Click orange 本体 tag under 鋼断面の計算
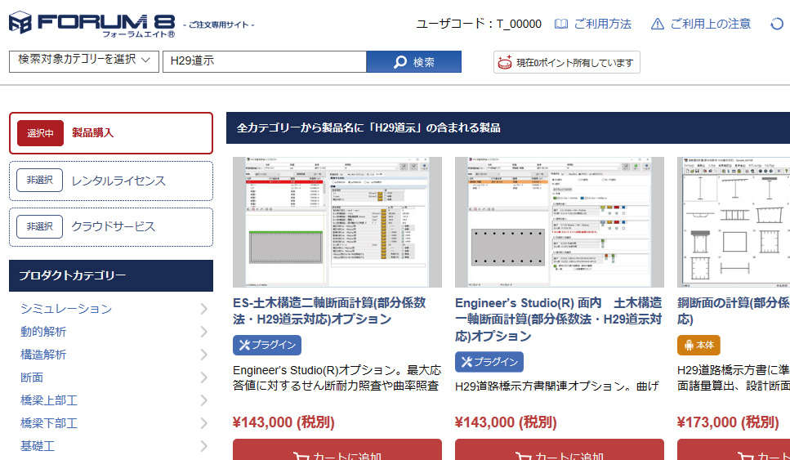The width and height of the screenshot is (790, 460). point(699,345)
